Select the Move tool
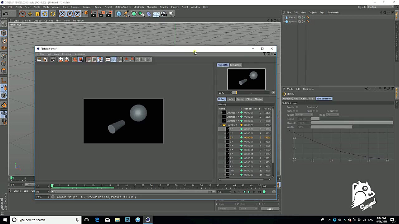Image resolution: width=399 pixels, height=224 pixels. click(30, 14)
